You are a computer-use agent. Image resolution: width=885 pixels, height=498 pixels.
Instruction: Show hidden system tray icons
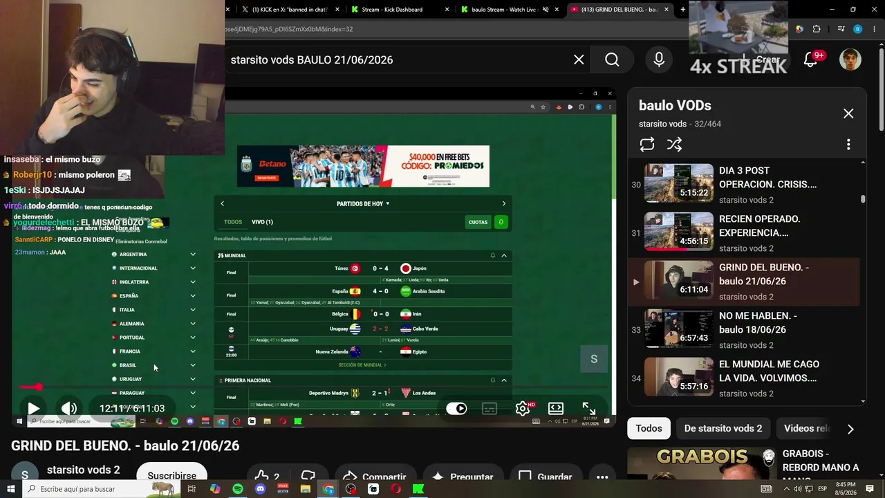pos(785,489)
